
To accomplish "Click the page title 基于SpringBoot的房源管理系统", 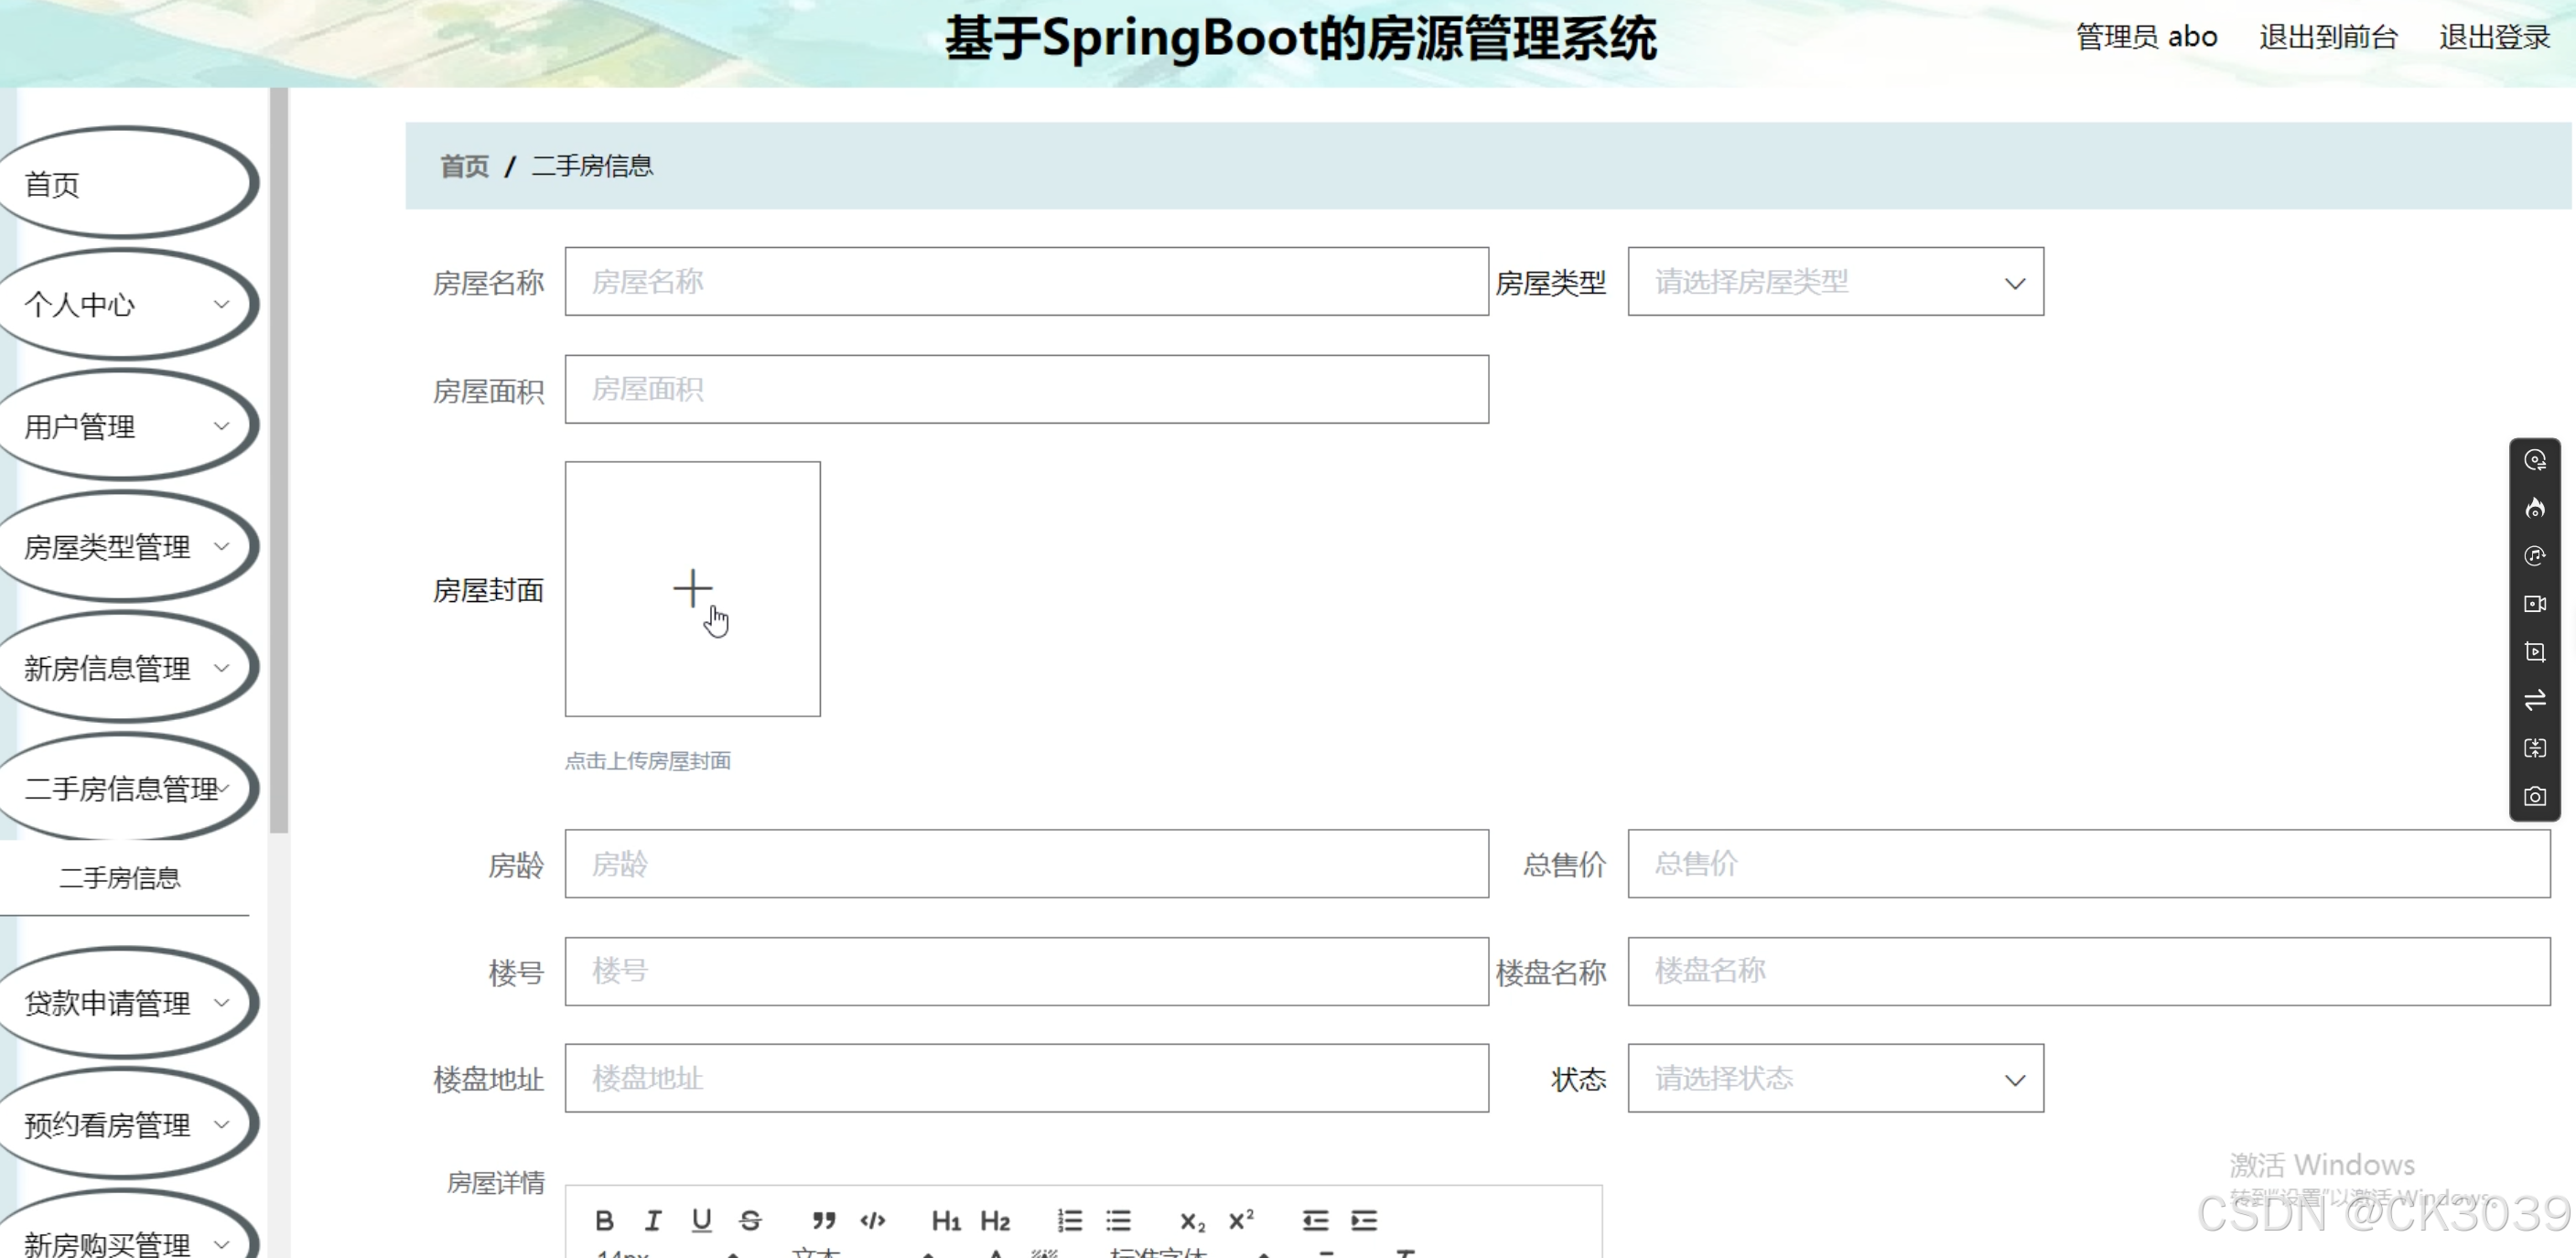I will tap(1300, 40).
